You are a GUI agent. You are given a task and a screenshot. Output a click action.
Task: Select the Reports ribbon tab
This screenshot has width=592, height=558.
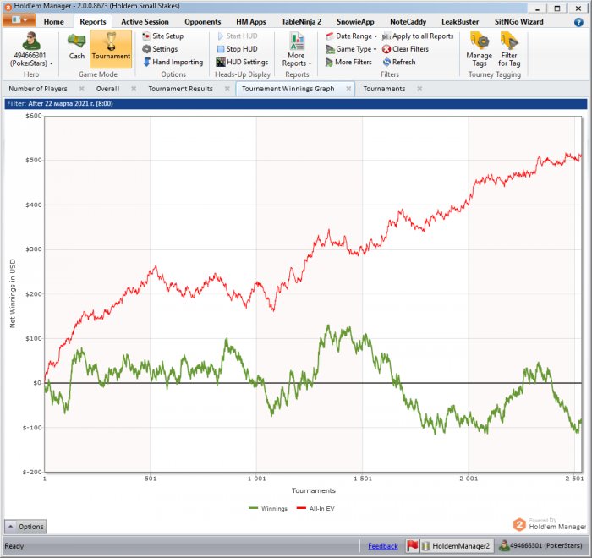click(93, 22)
